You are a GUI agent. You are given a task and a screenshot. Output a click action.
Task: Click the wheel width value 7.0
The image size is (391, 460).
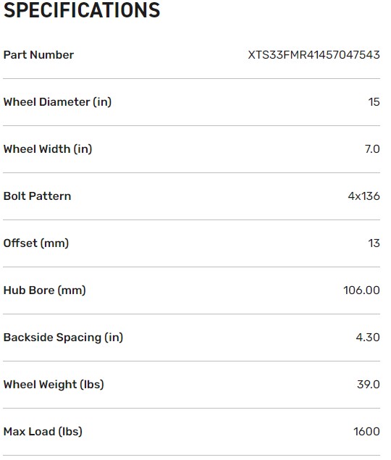[x=372, y=149]
